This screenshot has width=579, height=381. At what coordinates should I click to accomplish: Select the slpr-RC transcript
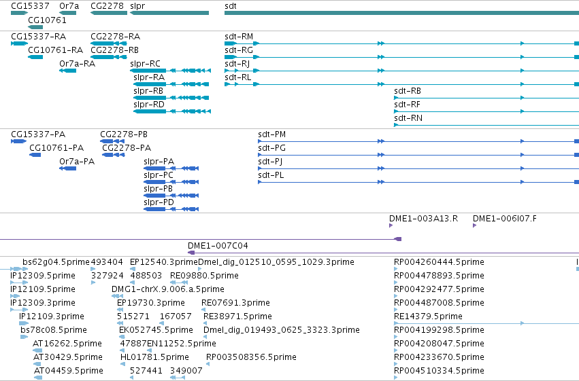[145, 64]
